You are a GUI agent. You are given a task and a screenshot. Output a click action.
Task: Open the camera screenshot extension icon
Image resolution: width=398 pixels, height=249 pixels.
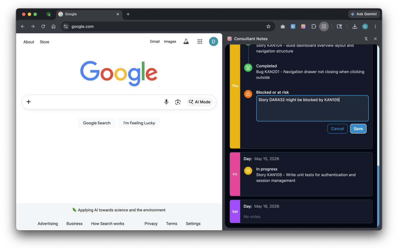pos(283,26)
